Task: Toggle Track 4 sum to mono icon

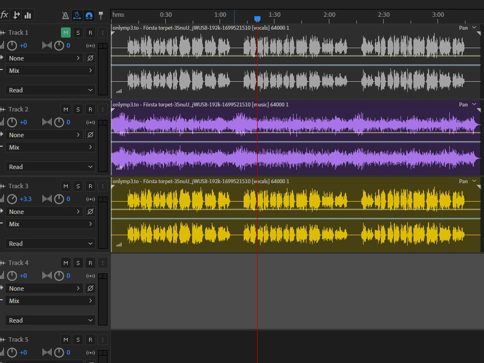Action: point(90,276)
